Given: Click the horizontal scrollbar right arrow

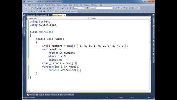Looking at the screenshot, I should coord(148,91).
